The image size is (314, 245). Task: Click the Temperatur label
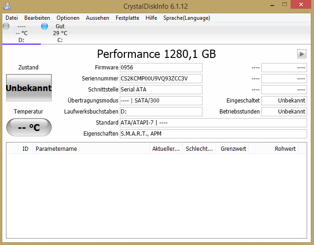[28, 112]
